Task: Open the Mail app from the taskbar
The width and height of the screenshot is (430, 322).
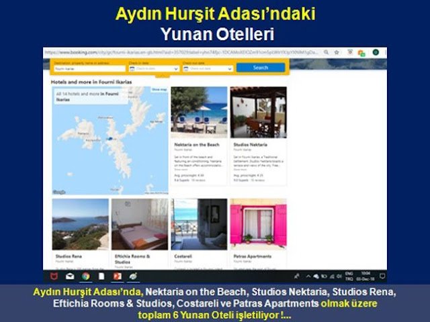Action: click(x=71, y=276)
